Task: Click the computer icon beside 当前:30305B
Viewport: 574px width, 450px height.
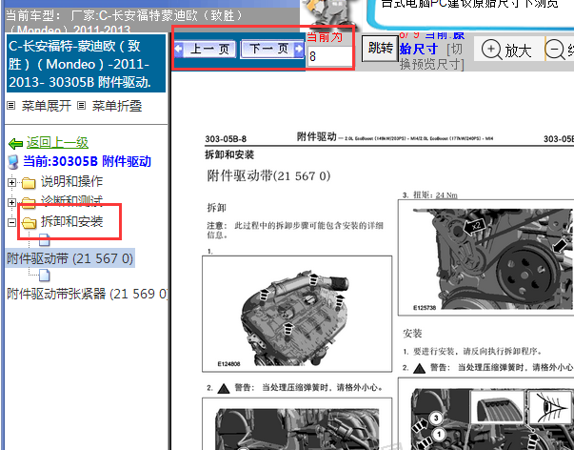Action: (13, 162)
